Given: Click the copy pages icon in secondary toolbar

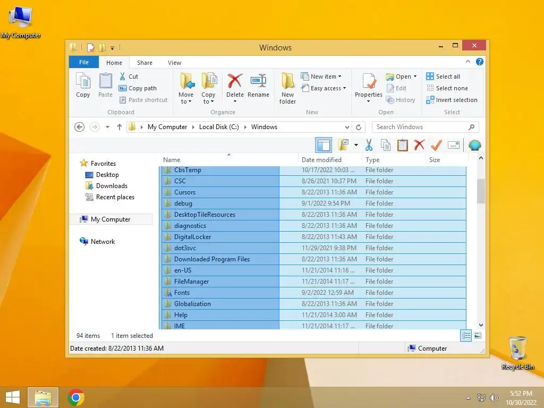Looking at the screenshot, I should [x=386, y=146].
